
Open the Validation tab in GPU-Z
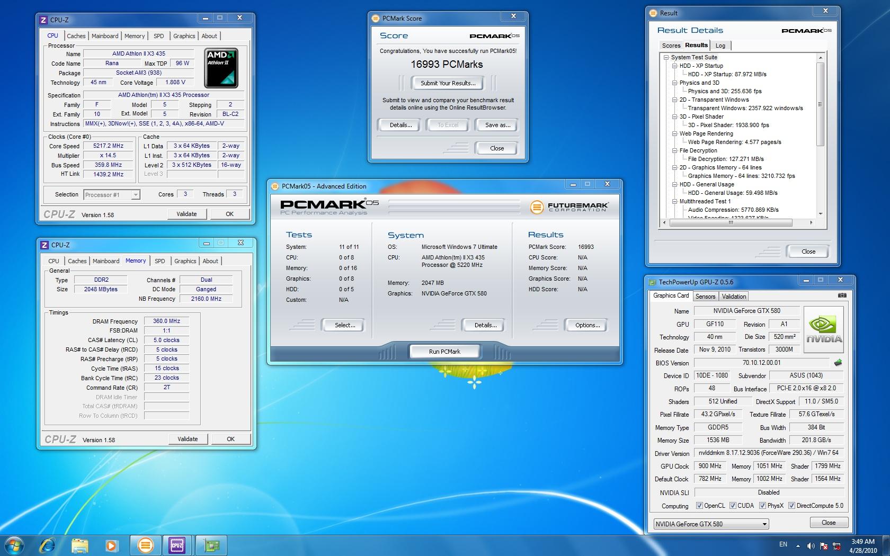click(x=734, y=297)
